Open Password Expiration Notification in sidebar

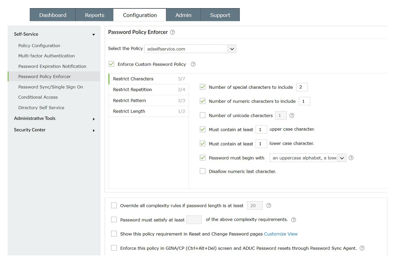(52, 66)
